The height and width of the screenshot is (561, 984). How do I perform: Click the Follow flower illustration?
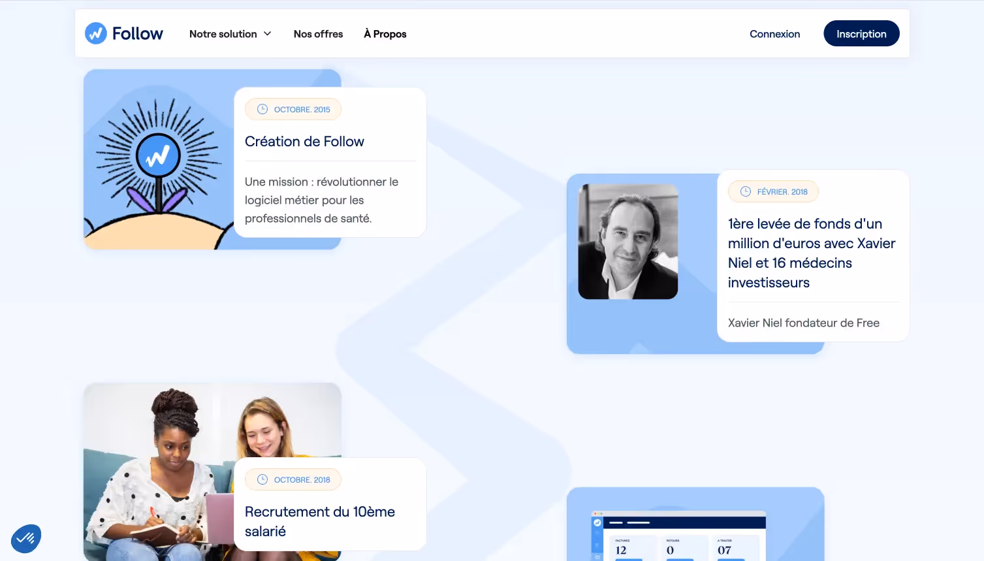159,159
